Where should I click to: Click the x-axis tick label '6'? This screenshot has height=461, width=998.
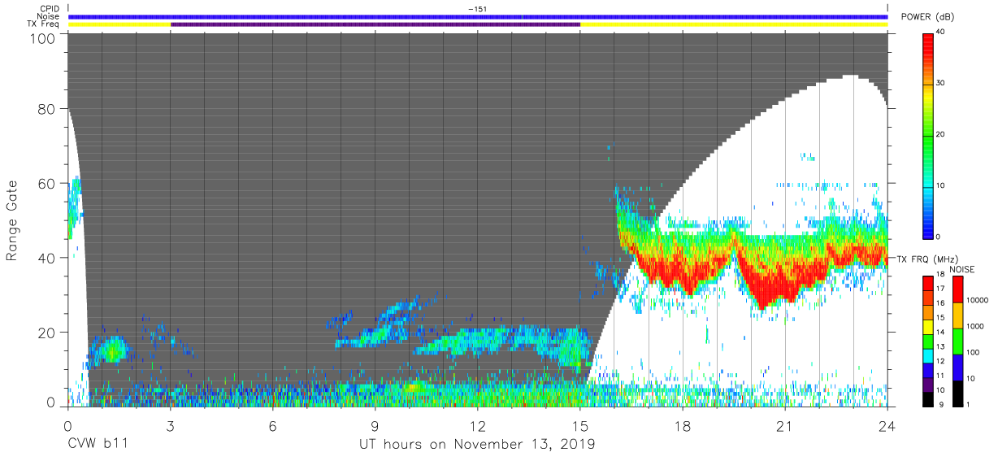pos(273,425)
